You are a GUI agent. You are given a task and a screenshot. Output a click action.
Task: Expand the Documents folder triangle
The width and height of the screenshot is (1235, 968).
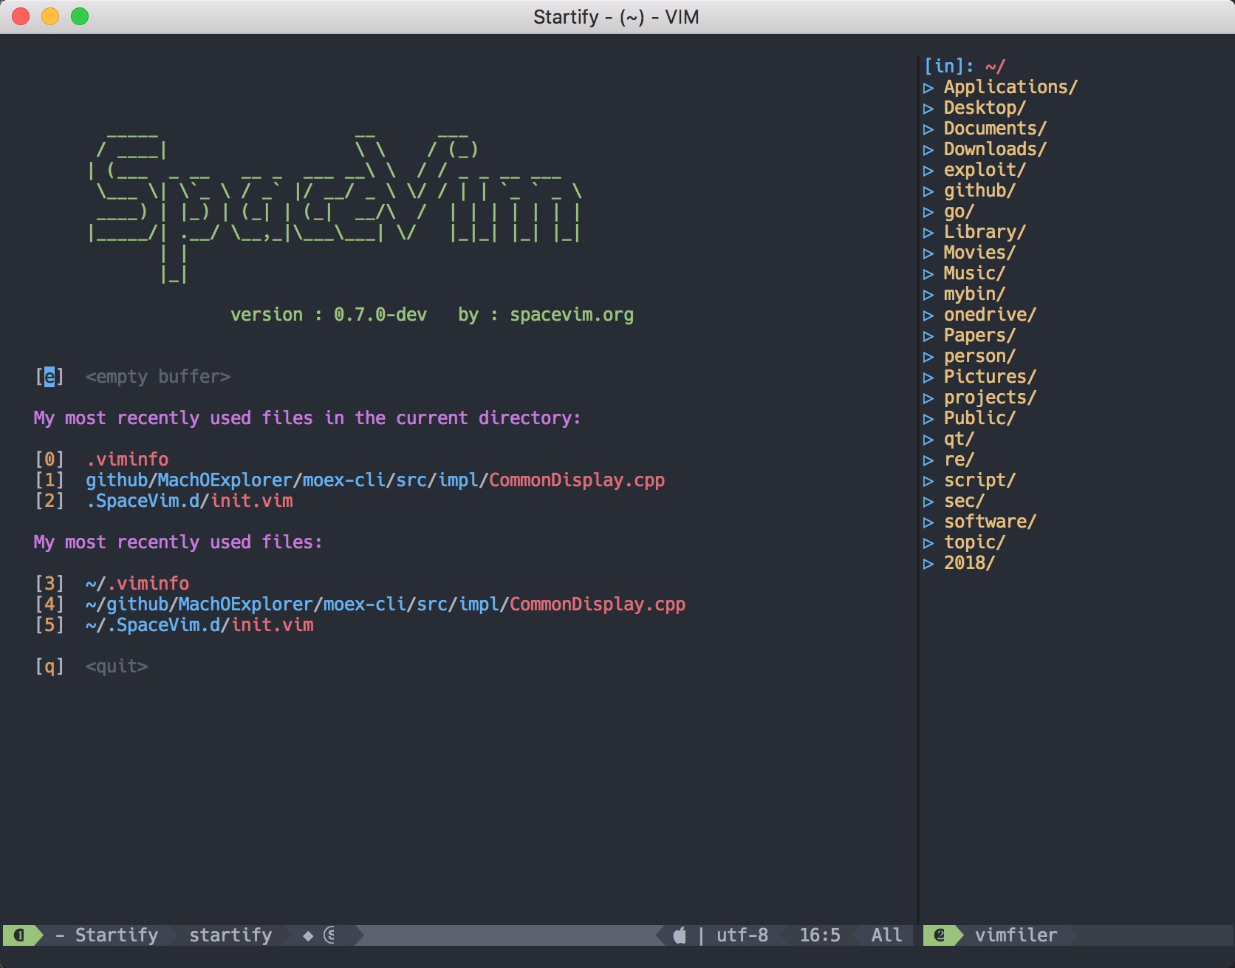pos(928,129)
